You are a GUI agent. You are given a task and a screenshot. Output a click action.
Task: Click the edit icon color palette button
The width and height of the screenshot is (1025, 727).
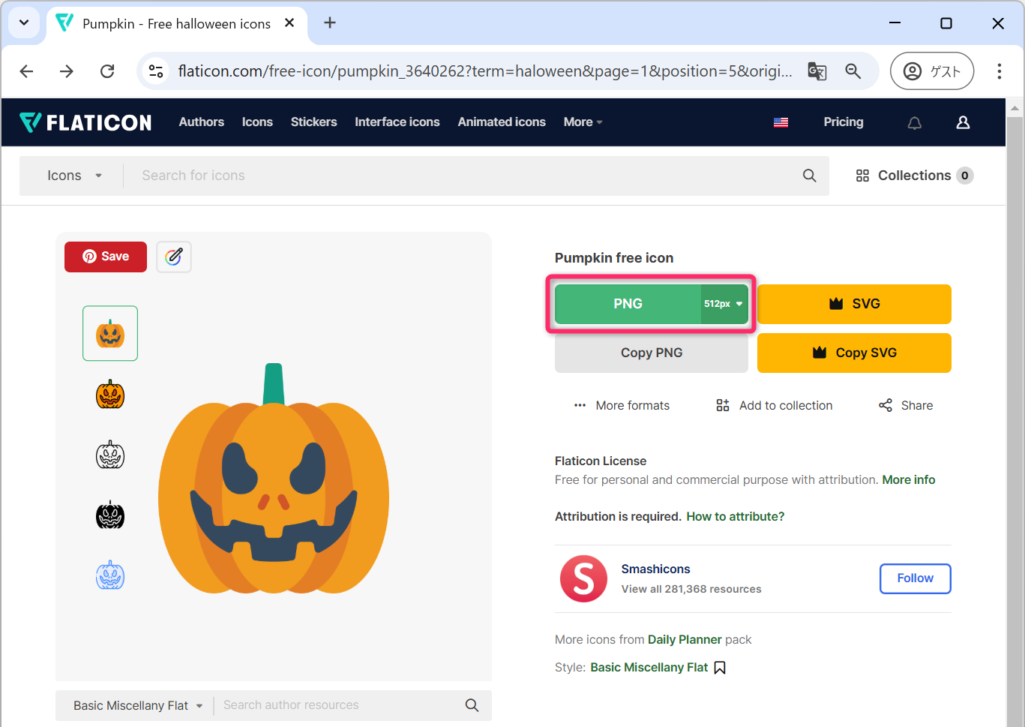click(174, 257)
